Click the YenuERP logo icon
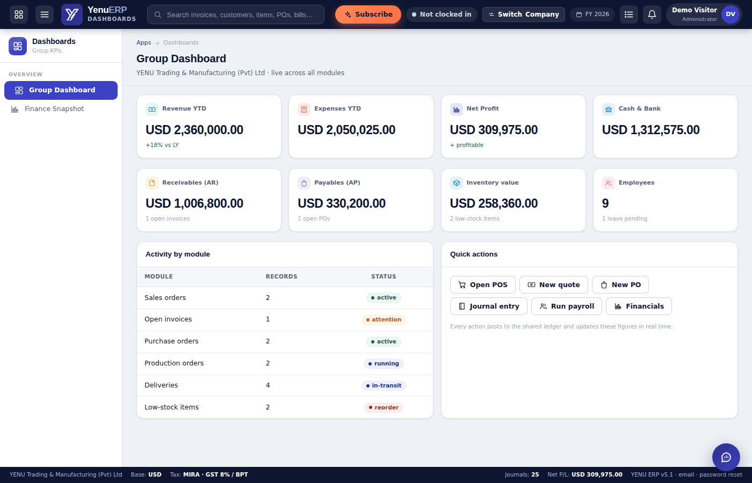Image resolution: width=752 pixels, height=483 pixels. 72,14
